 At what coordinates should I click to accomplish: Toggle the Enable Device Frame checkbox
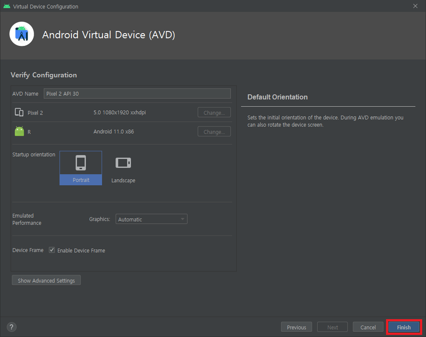(x=51, y=250)
